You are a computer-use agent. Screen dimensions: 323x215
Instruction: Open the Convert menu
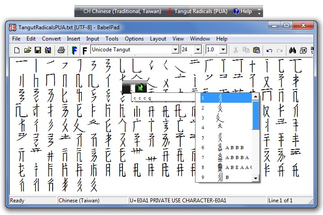[x=51, y=39]
